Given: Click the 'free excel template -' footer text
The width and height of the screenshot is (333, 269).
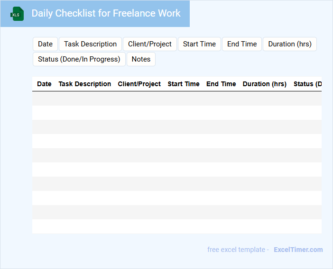Looking at the screenshot, I should point(238,250).
